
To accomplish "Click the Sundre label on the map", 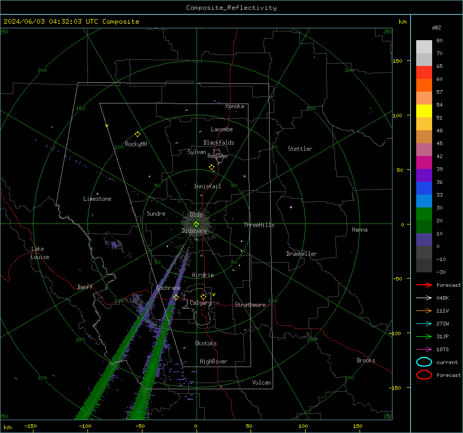I will click(156, 213).
